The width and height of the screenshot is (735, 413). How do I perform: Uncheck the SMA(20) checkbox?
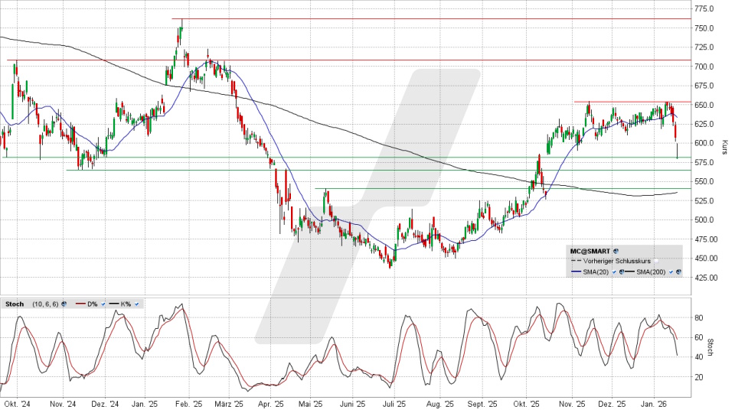pos(614,272)
